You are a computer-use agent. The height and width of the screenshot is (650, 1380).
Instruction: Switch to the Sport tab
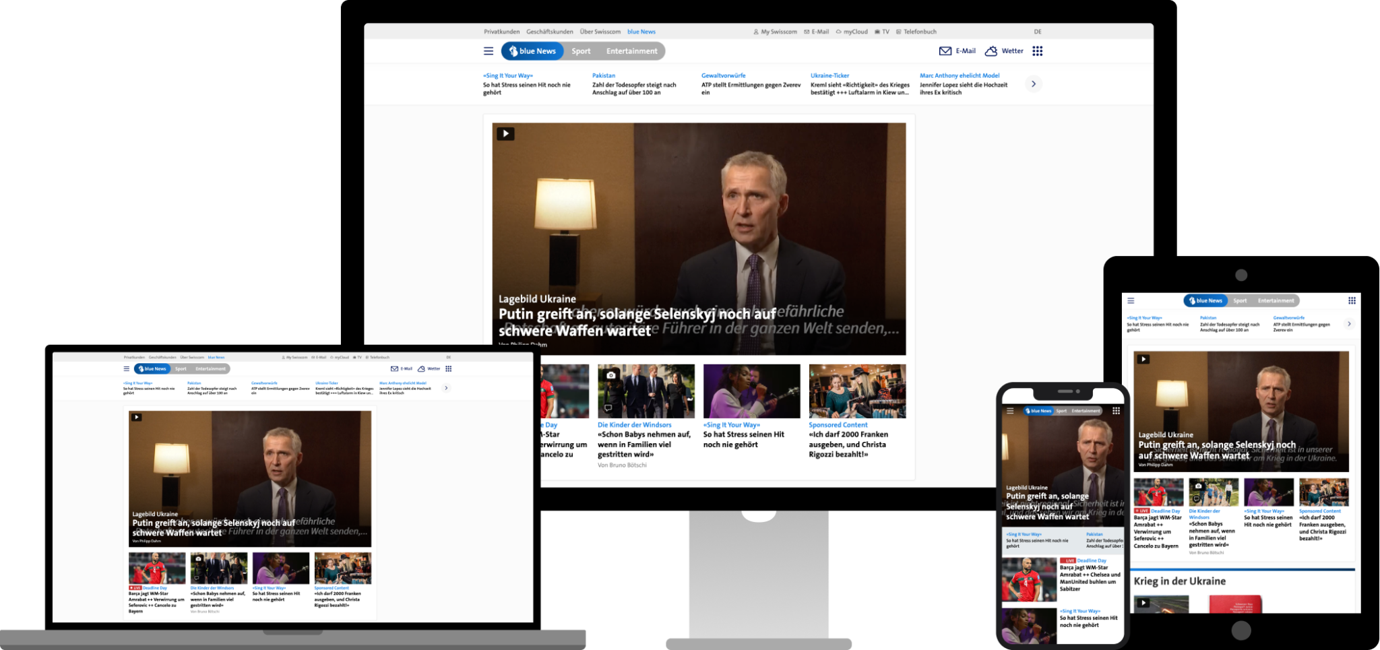coord(581,51)
